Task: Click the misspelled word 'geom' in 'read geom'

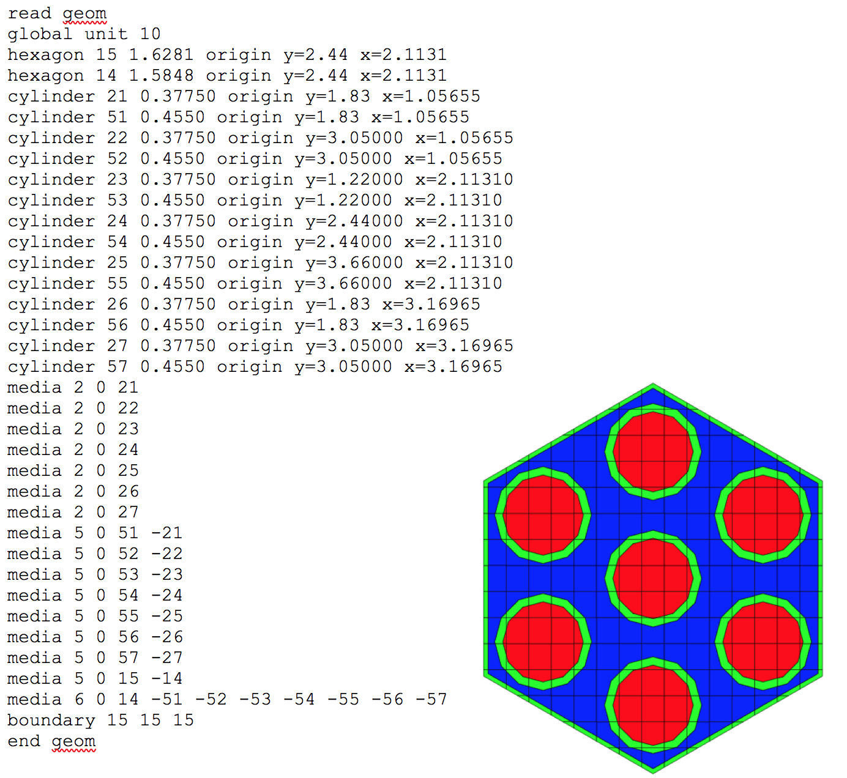Action: [84, 13]
